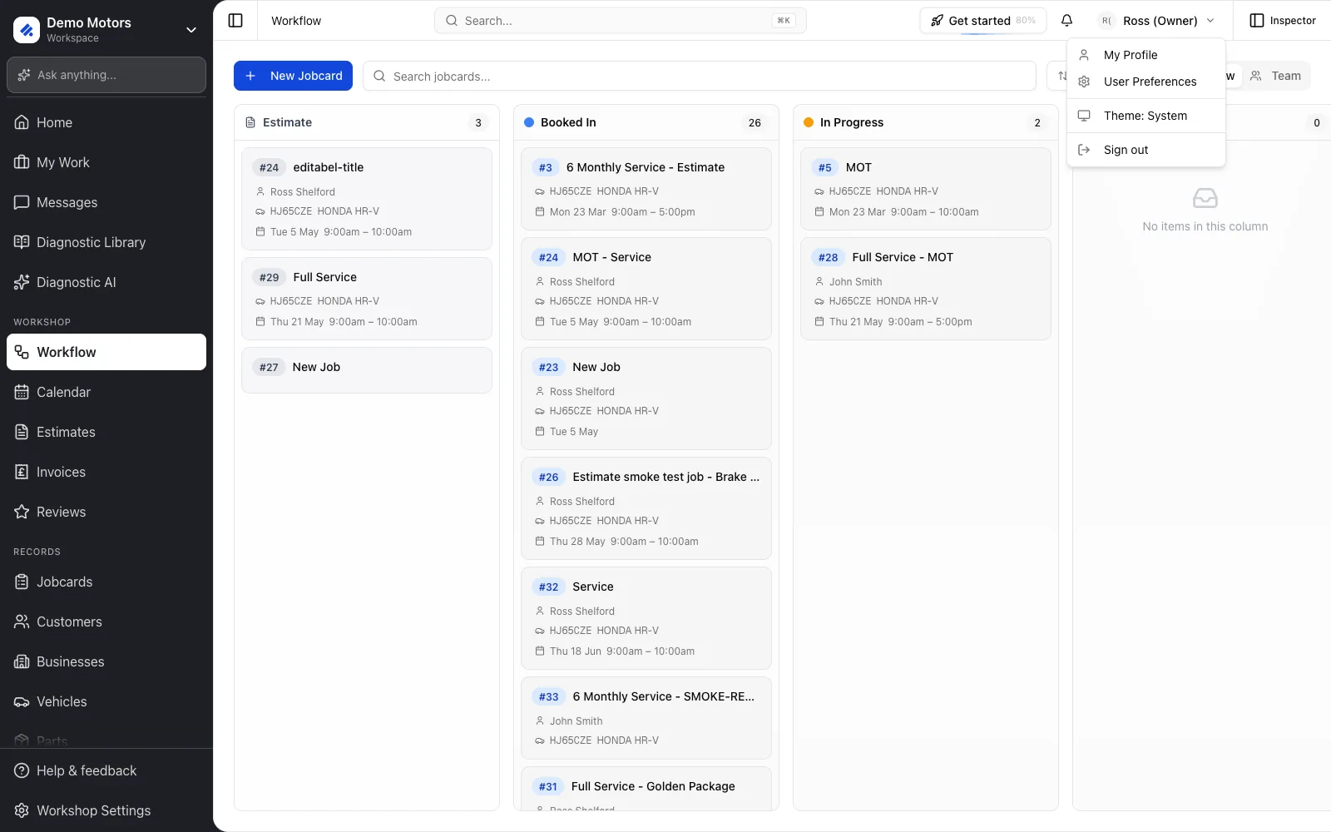Open Messages from the sidebar
Screen dimensions: 1331x832
tap(106, 202)
